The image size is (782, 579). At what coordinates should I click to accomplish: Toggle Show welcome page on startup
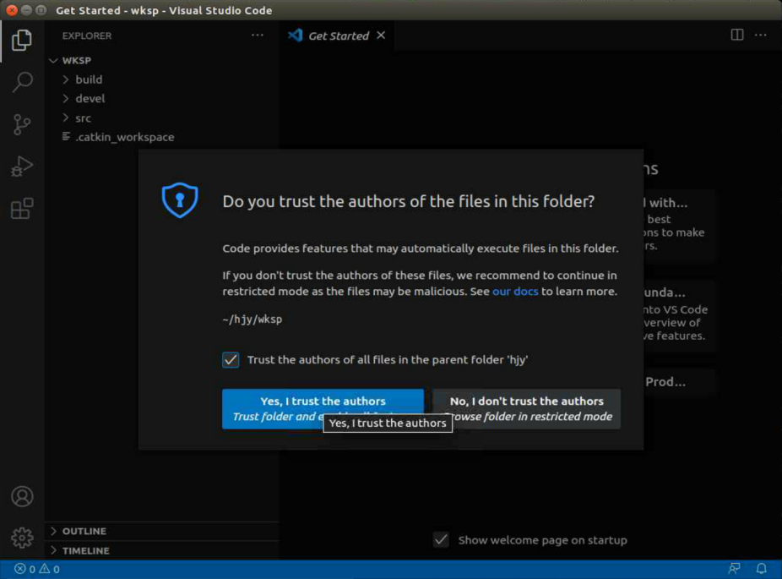(x=441, y=539)
